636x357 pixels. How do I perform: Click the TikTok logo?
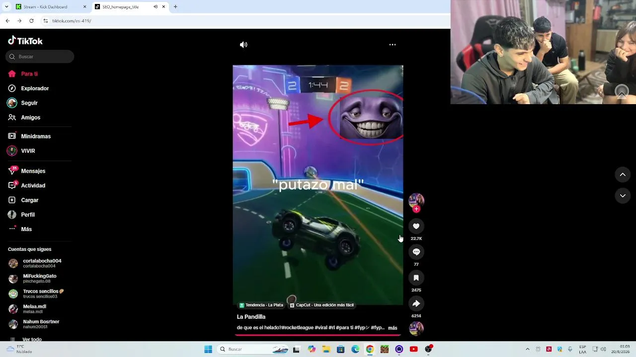(25, 41)
